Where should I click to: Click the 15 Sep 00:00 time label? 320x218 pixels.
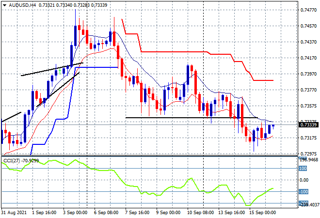tap(262, 213)
